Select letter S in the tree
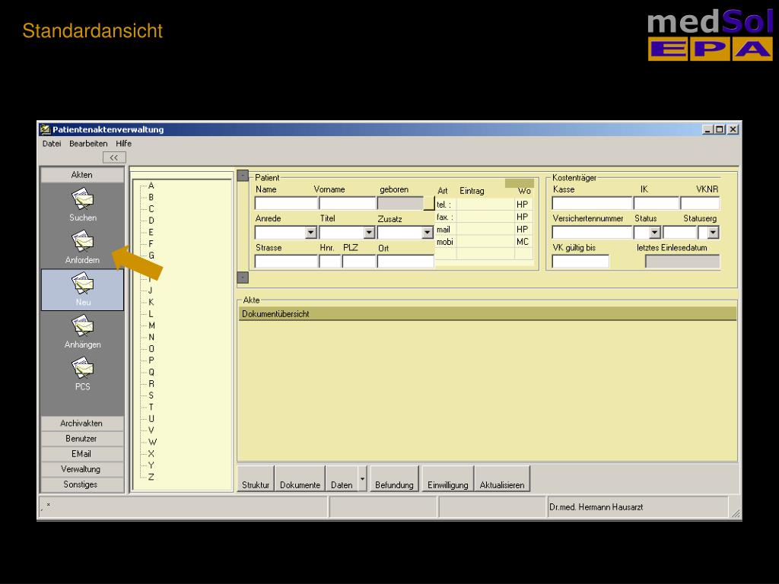The image size is (779, 584). tap(151, 395)
